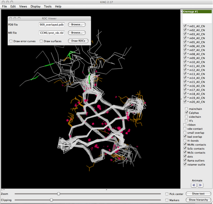Click the Show hierarchy button

pos(198,200)
